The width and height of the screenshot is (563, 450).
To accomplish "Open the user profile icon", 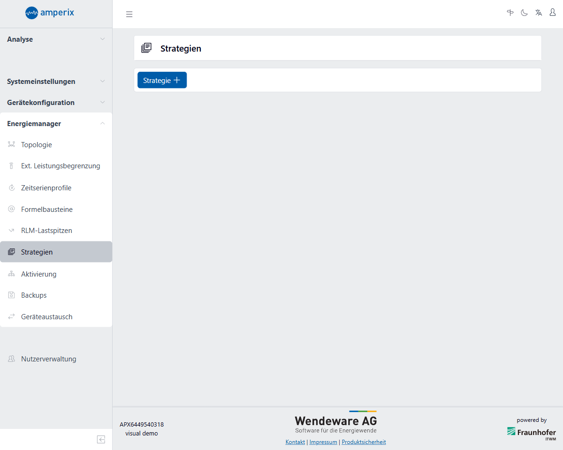I will [x=553, y=13].
